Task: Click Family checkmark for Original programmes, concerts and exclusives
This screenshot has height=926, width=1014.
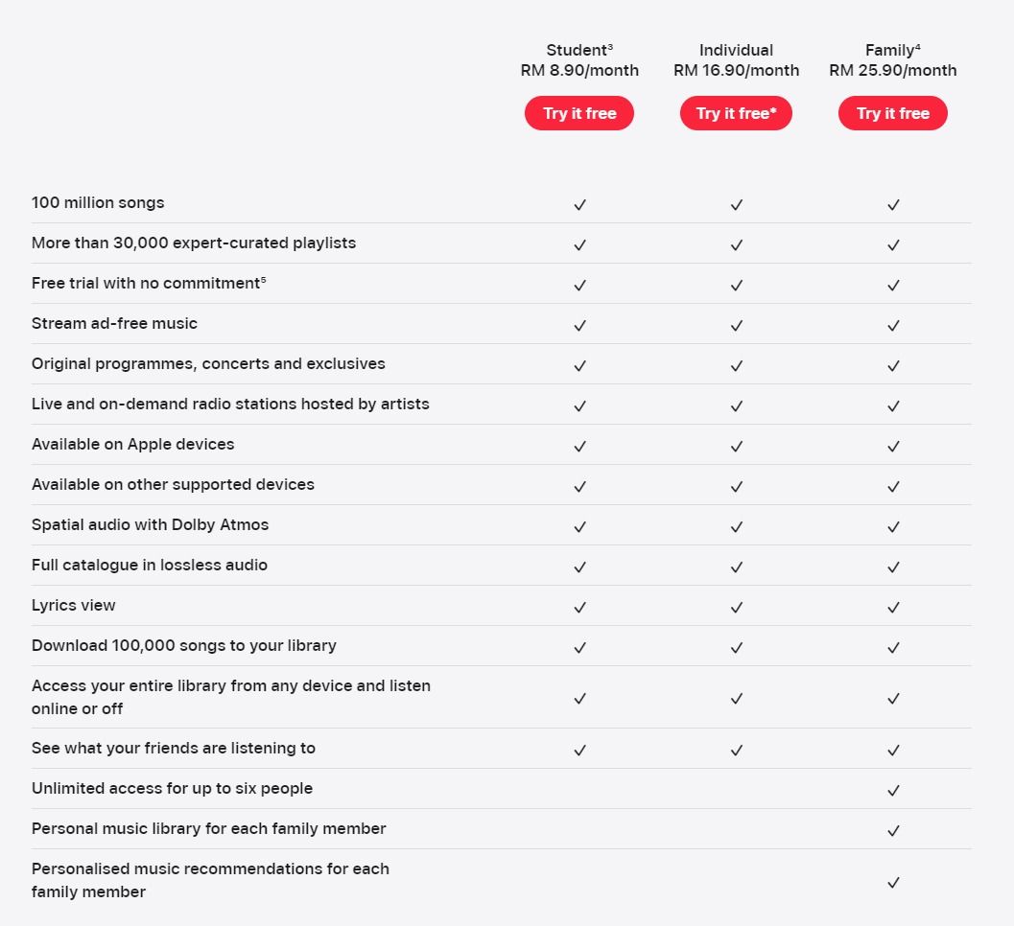Action: (x=893, y=366)
